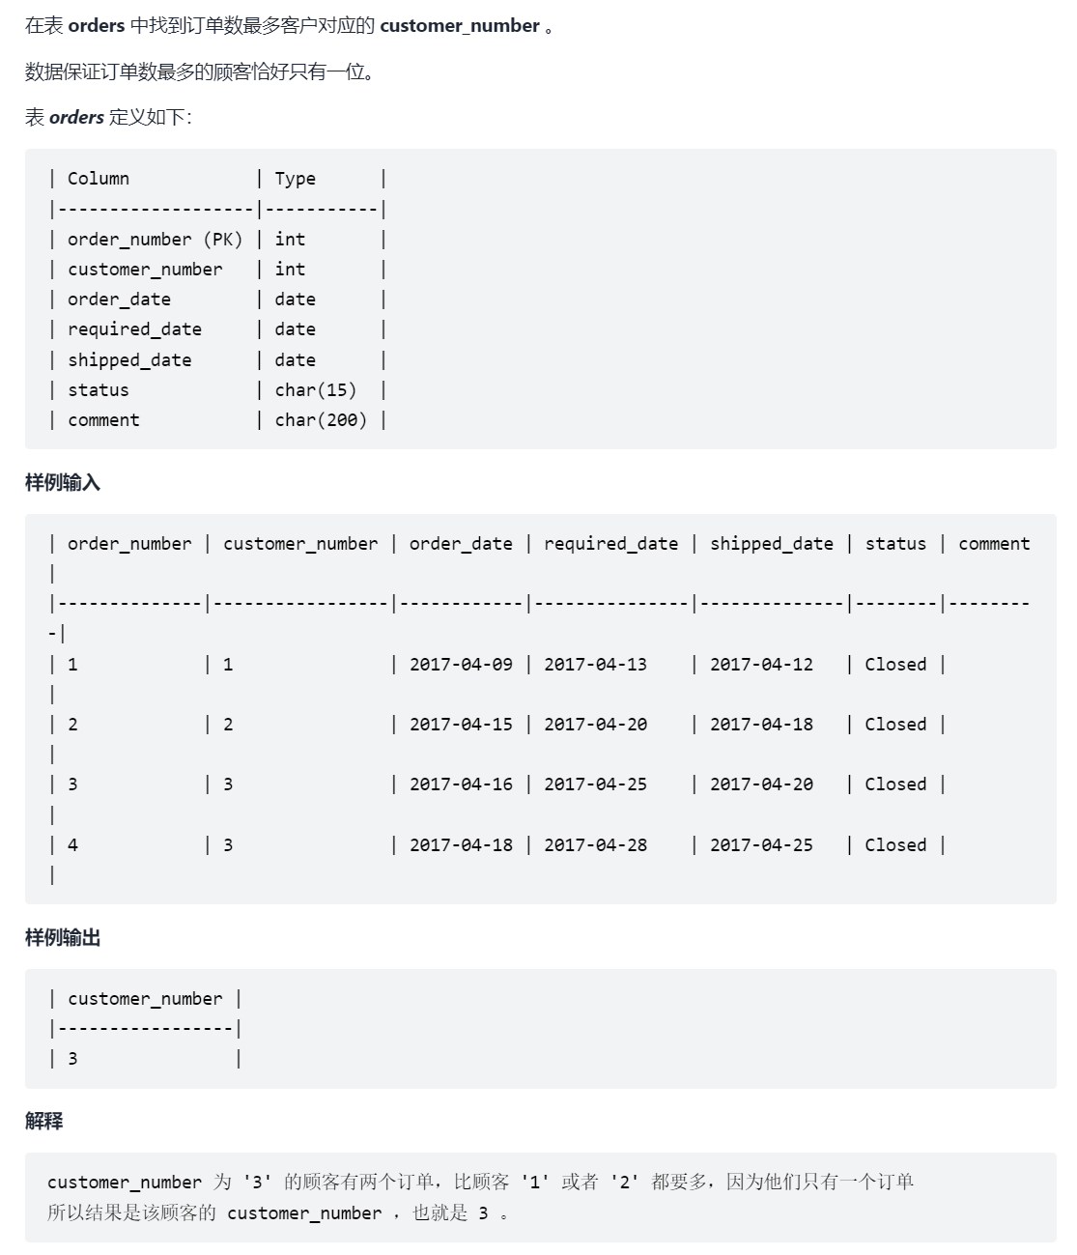
Task: Click the 样例输入 heading
Action: point(63,482)
